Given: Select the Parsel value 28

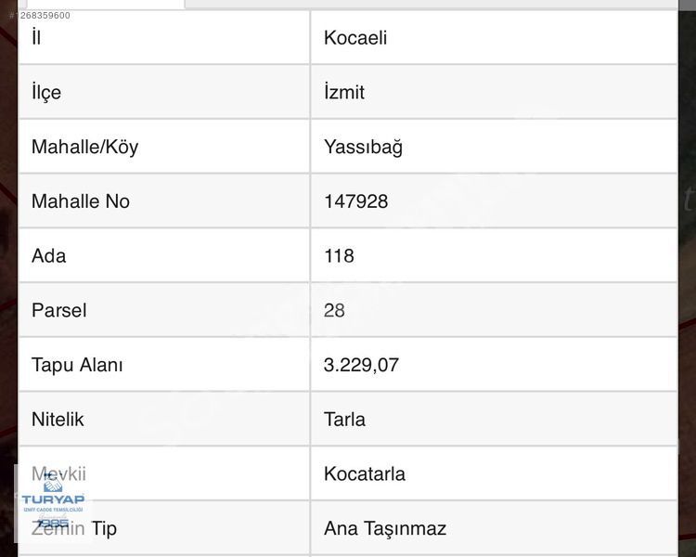Looking at the screenshot, I should click(x=334, y=310).
